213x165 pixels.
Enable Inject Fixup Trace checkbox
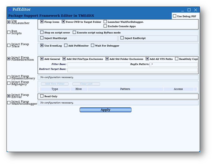click(9, 45)
